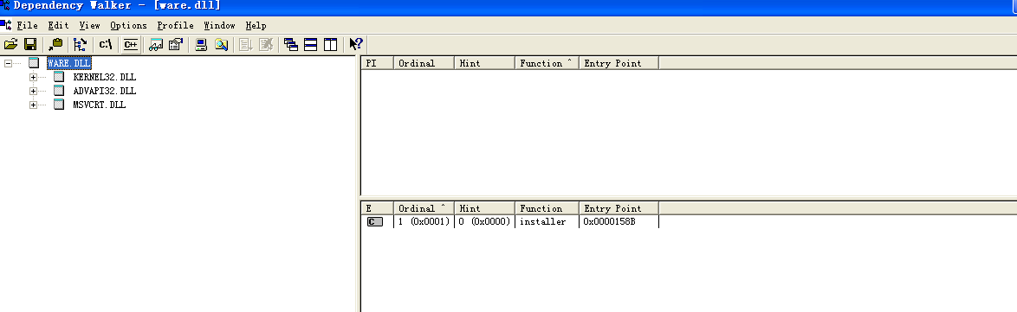This screenshot has height=312, width=1017.
Task: Click the module icon beside MSVCRT.DLL
Action: 59,105
